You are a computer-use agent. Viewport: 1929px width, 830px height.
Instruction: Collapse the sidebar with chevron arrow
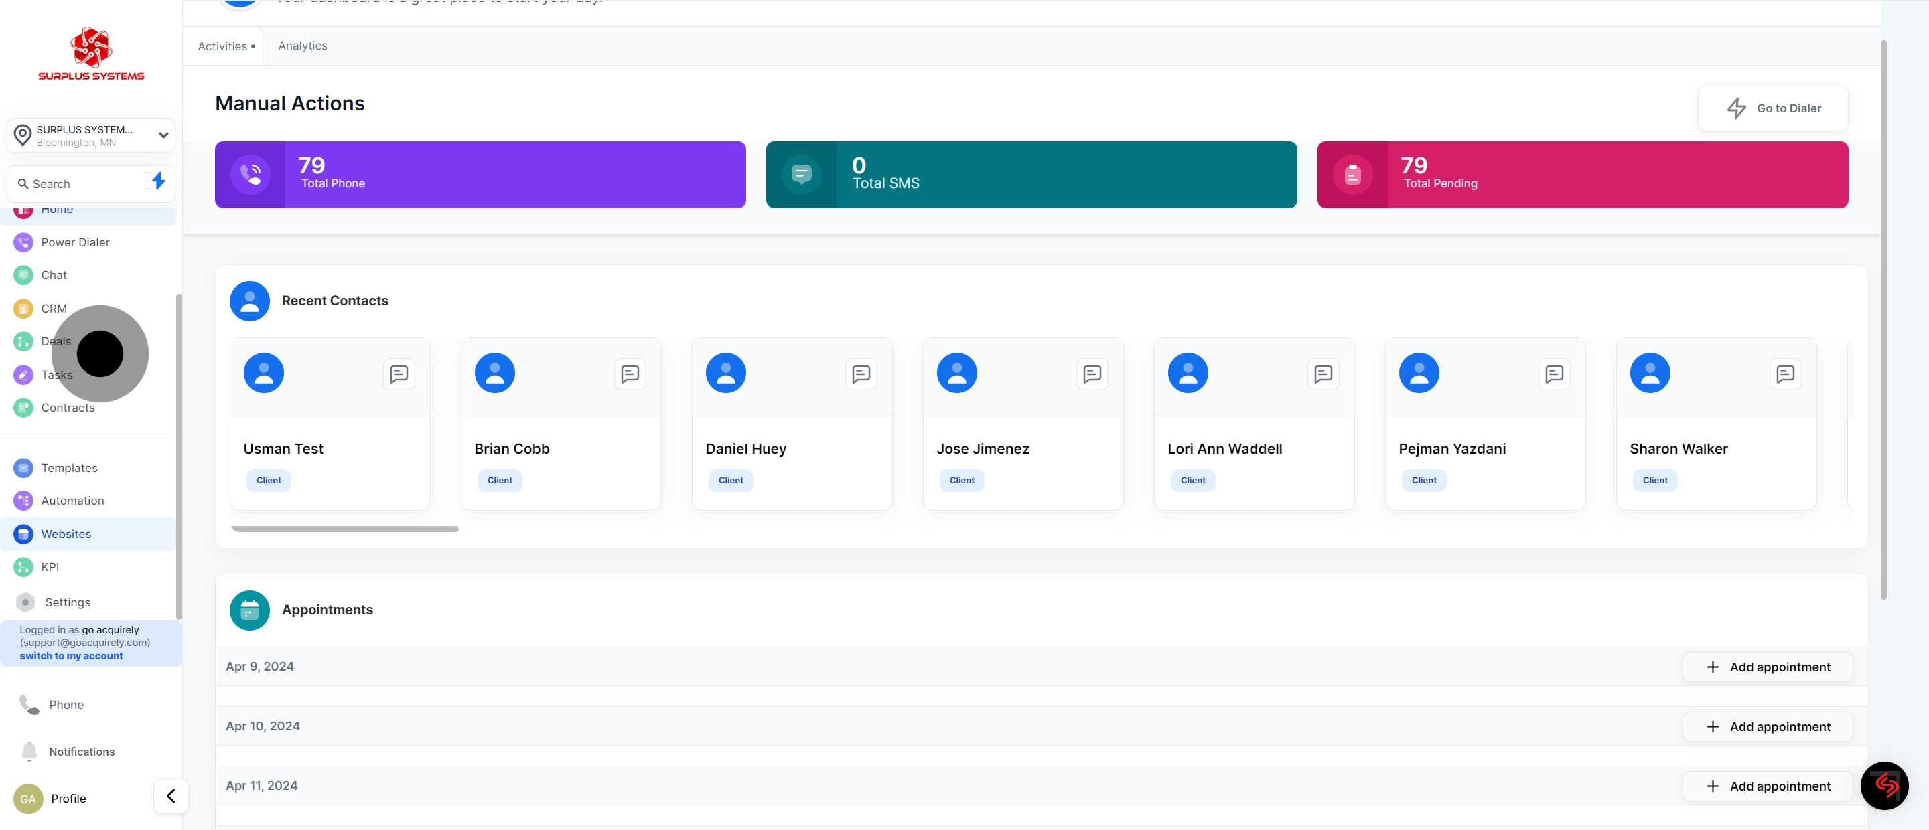point(171,796)
